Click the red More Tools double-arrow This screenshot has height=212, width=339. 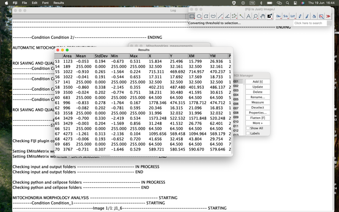point(328,16)
